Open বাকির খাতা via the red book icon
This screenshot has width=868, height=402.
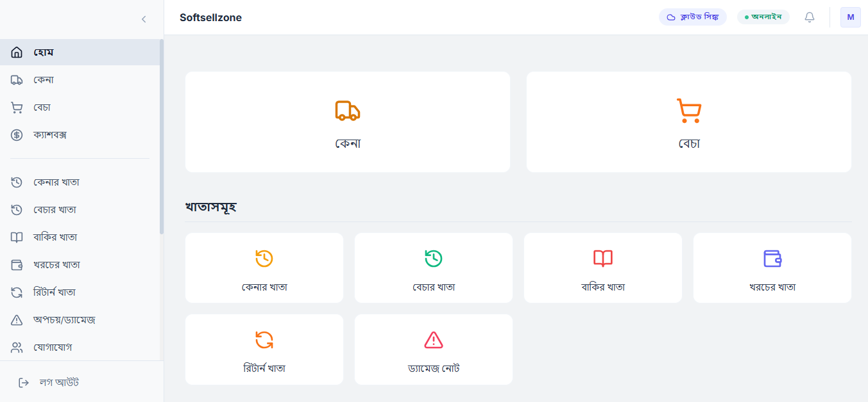[602, 259]
